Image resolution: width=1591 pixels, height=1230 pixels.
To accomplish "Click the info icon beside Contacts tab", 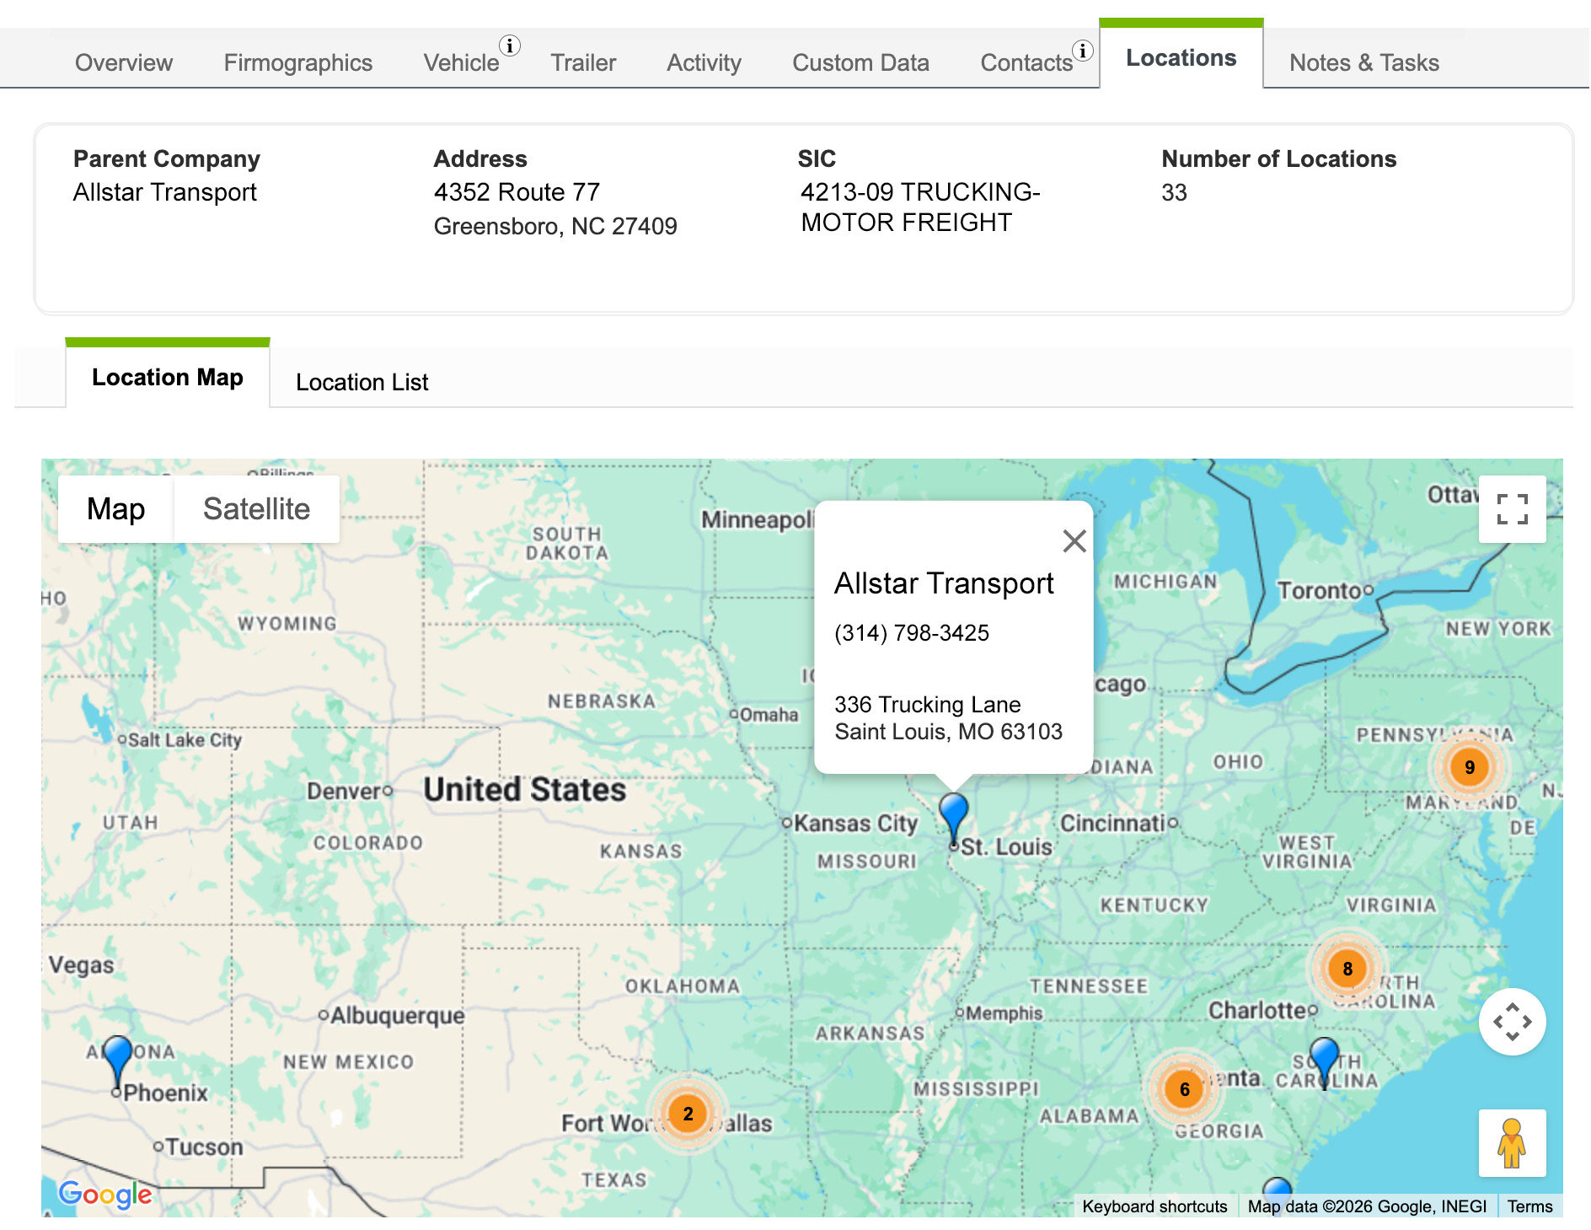I will pos(1083,51).
